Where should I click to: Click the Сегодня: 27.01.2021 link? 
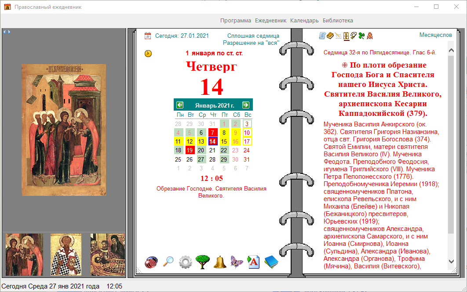tap(182, 36)
